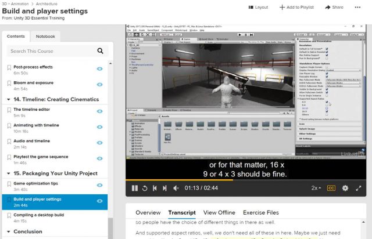
Task: Bookmark The timeline editor video
Action: [x=9, y=110]
